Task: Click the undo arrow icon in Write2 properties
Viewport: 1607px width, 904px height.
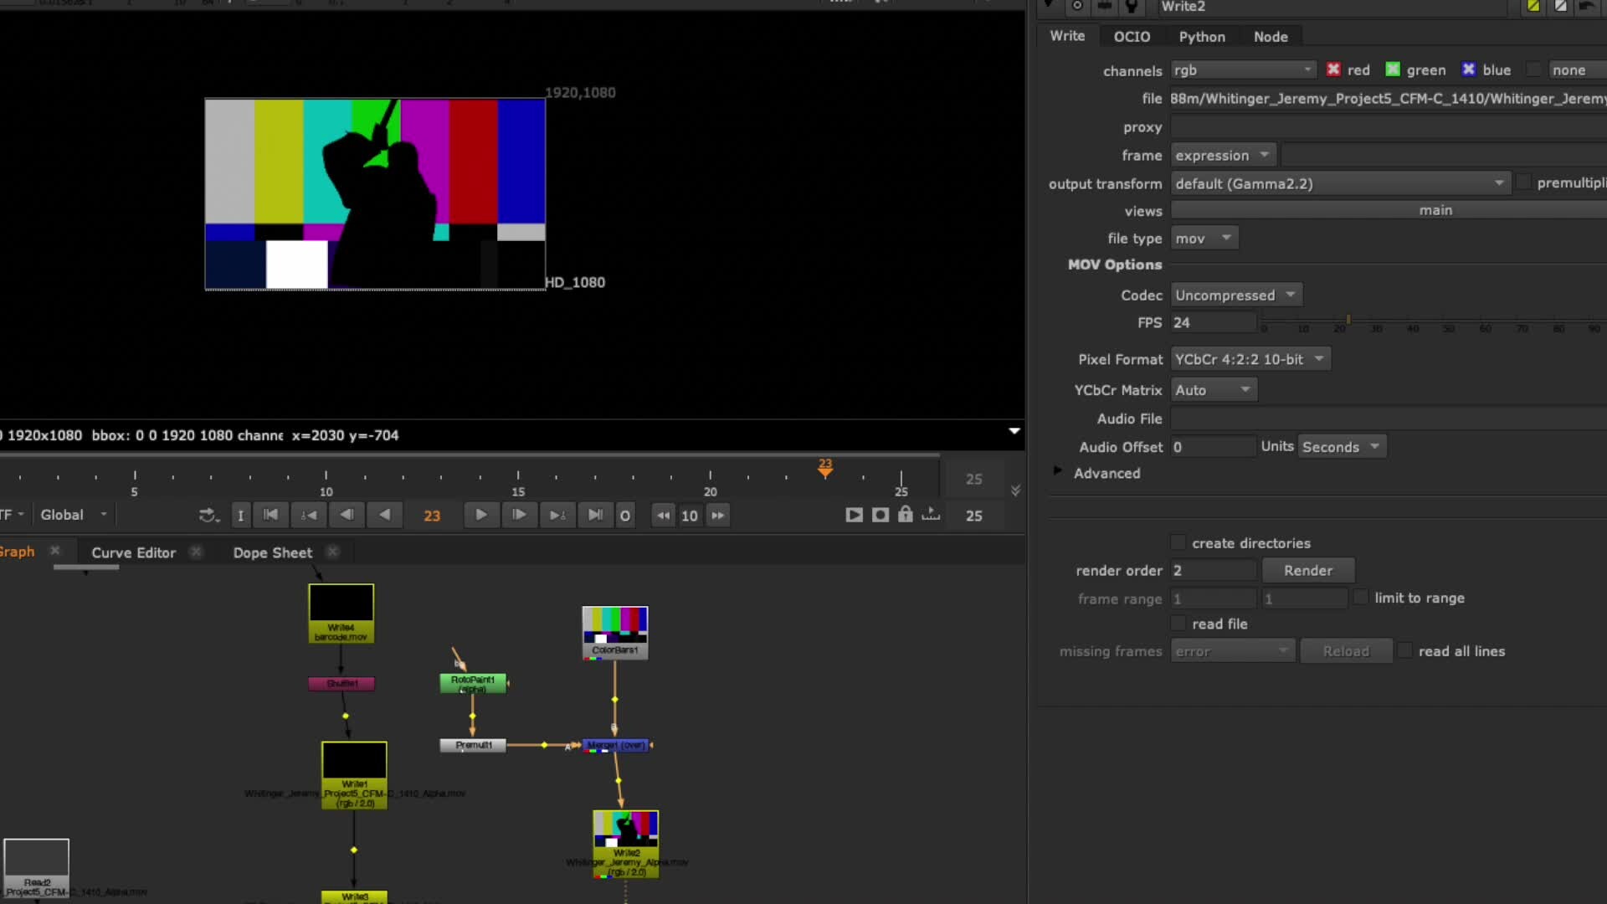Action: [1588, 7]
